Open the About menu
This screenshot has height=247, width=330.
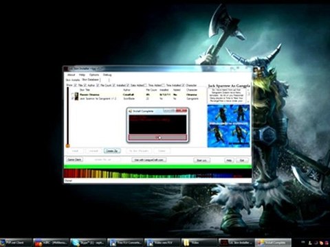pyautogui.click(x=71, y=75)
